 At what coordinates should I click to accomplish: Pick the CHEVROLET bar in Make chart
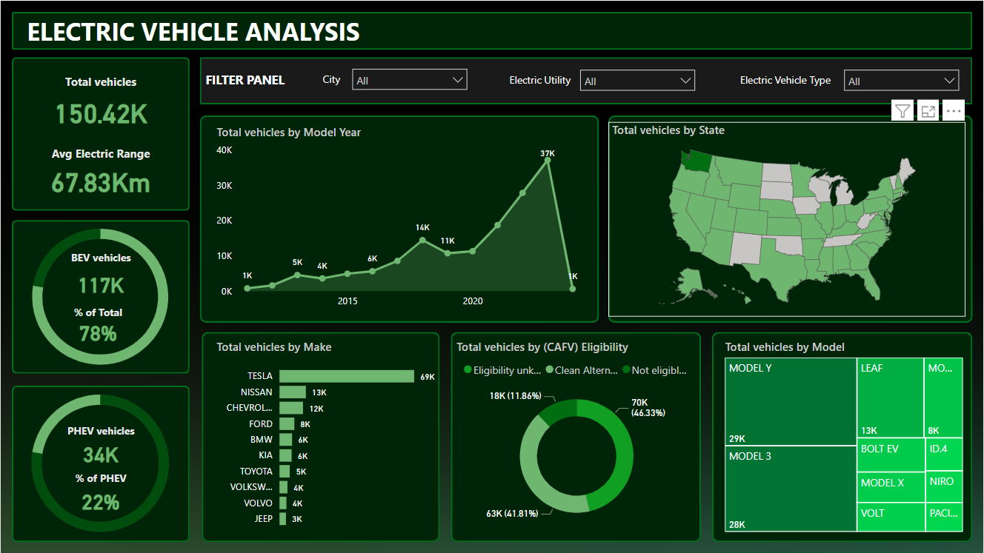click(x=290, y=408)
